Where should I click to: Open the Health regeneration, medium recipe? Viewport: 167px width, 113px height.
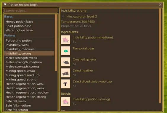pyautogui.click(x=29, y=93)
